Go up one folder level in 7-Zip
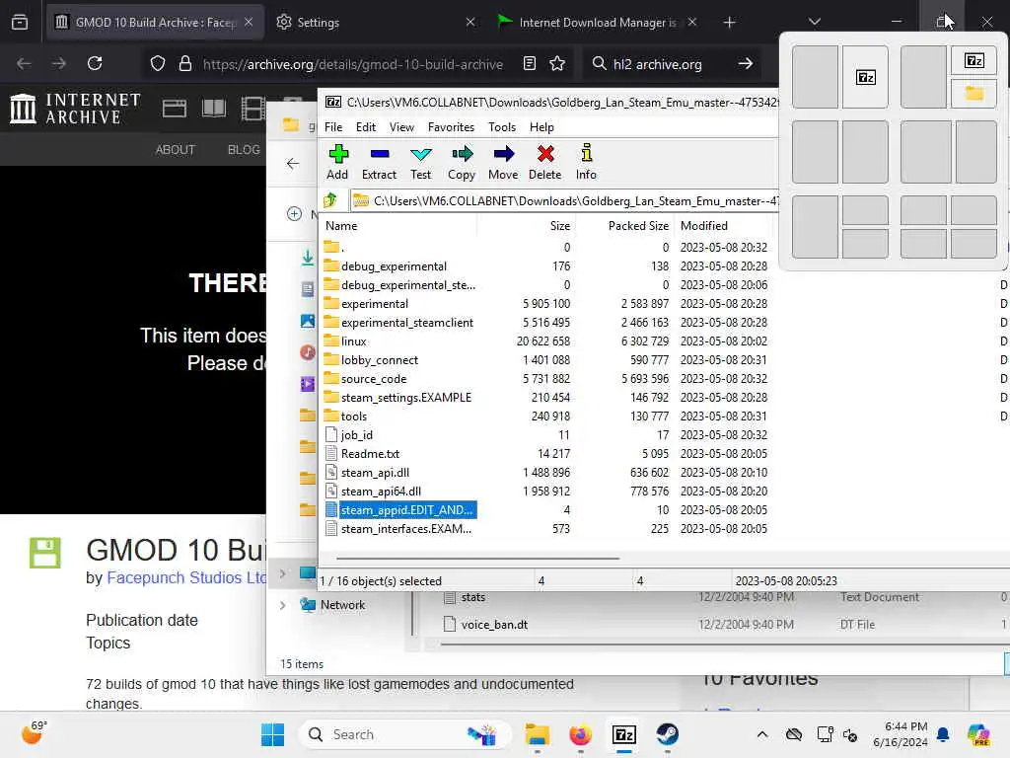Viewport: 1010px width, 758px height. (x=330, y=200)
